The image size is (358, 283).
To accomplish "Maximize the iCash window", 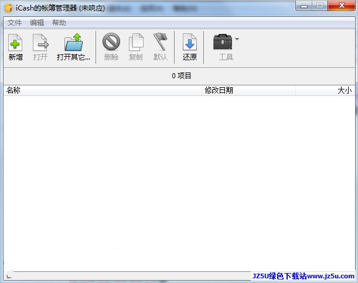I will pyautogui.click(x=320, y=6).
